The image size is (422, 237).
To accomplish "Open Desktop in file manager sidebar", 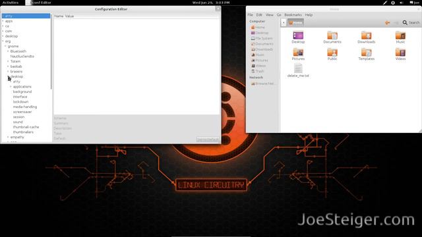I will 260,33.
